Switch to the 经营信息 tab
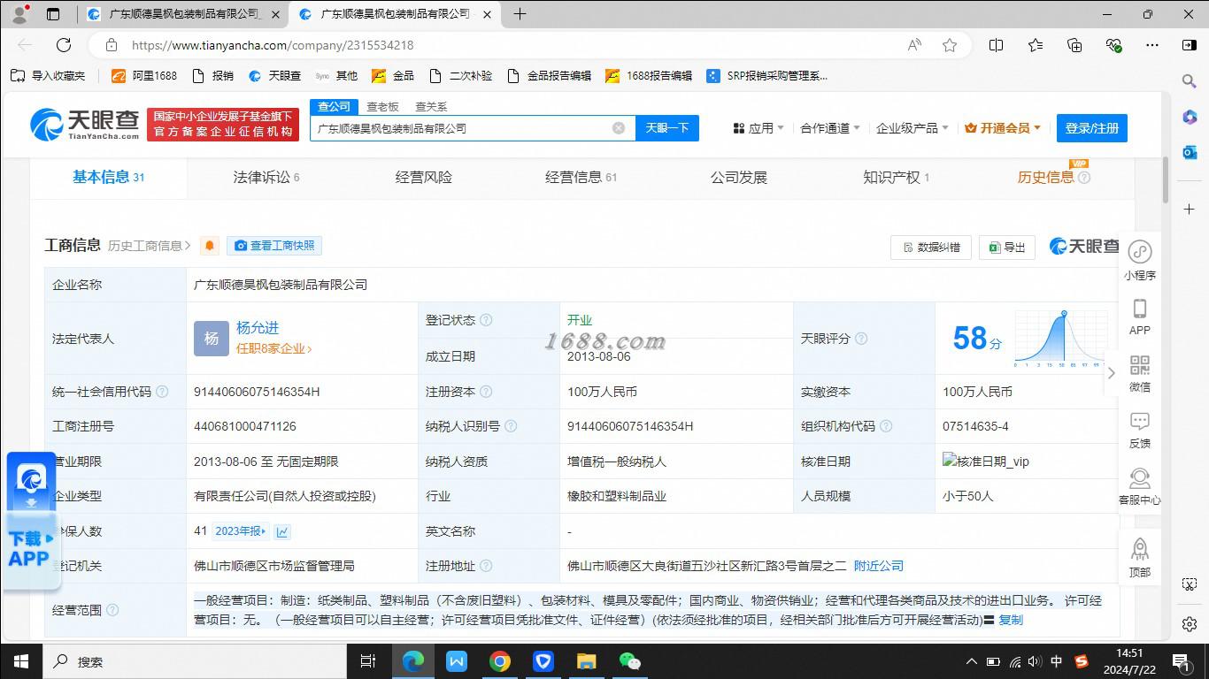 (581, 177)
